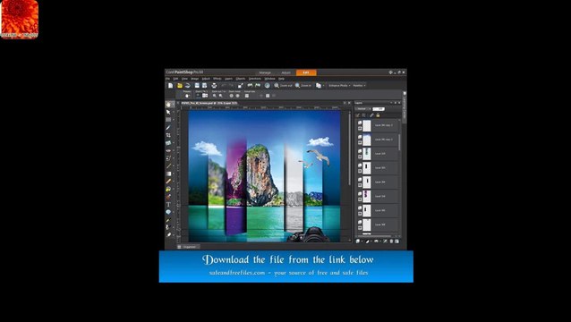Click the yellow Open folder icon
This screenshot has height=322, width=571.
click(x=180, y=86)
